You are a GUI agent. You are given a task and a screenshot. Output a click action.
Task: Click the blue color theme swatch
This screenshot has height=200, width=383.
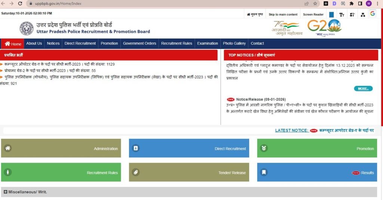pyautogui.click(x=331, y=15)
